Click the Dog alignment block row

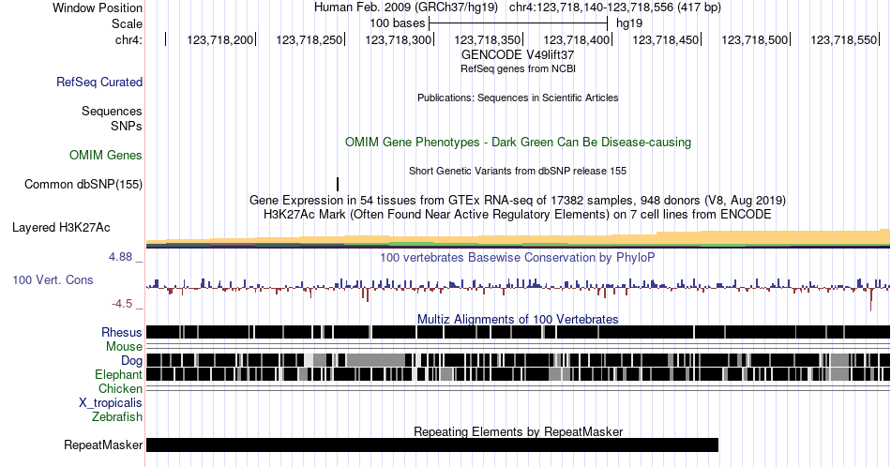[518, 360]
